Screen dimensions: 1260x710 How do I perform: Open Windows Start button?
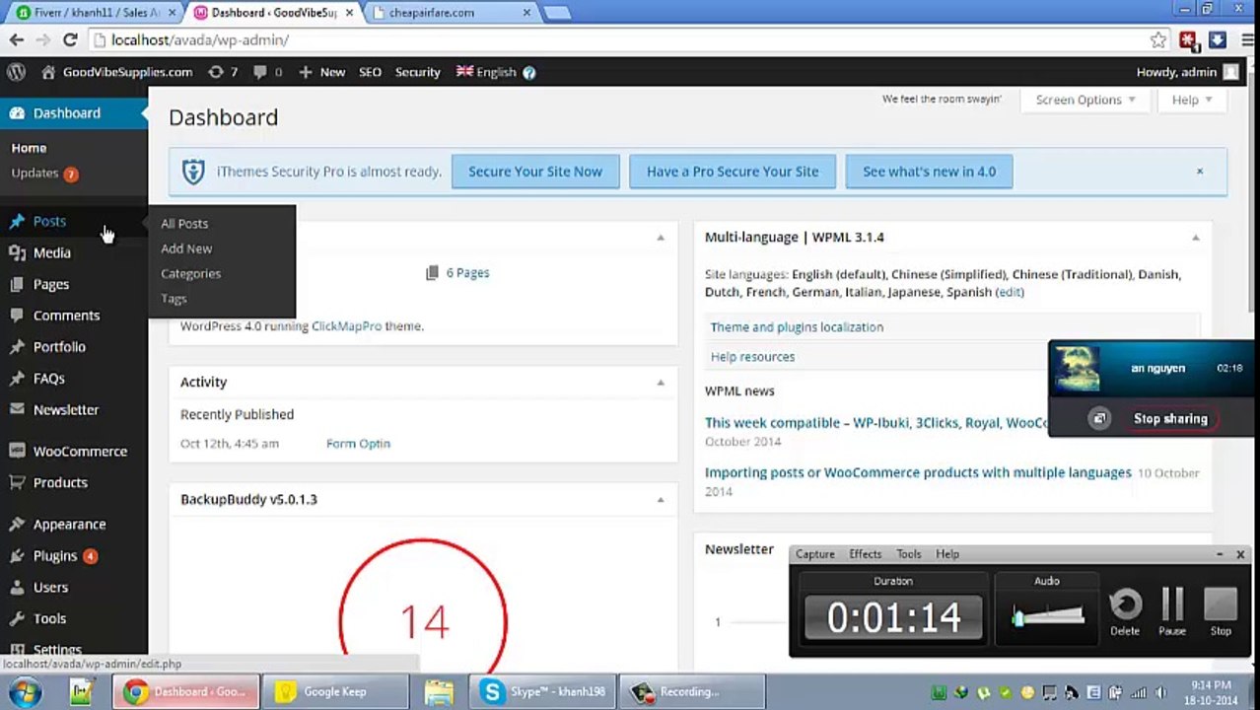25,692
